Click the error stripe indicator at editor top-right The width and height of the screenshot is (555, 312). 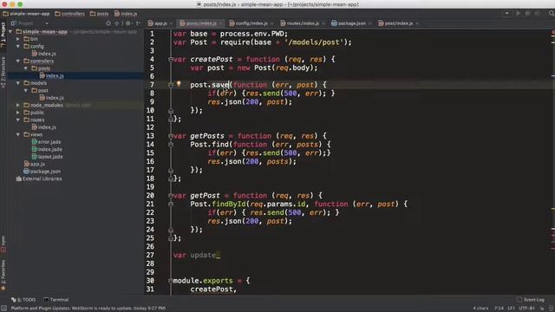553,33
